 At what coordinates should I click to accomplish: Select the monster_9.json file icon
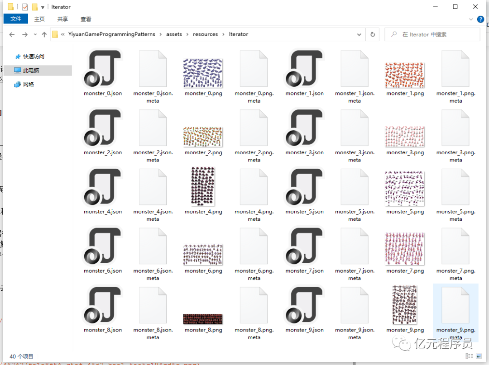[x=304, y=305]
